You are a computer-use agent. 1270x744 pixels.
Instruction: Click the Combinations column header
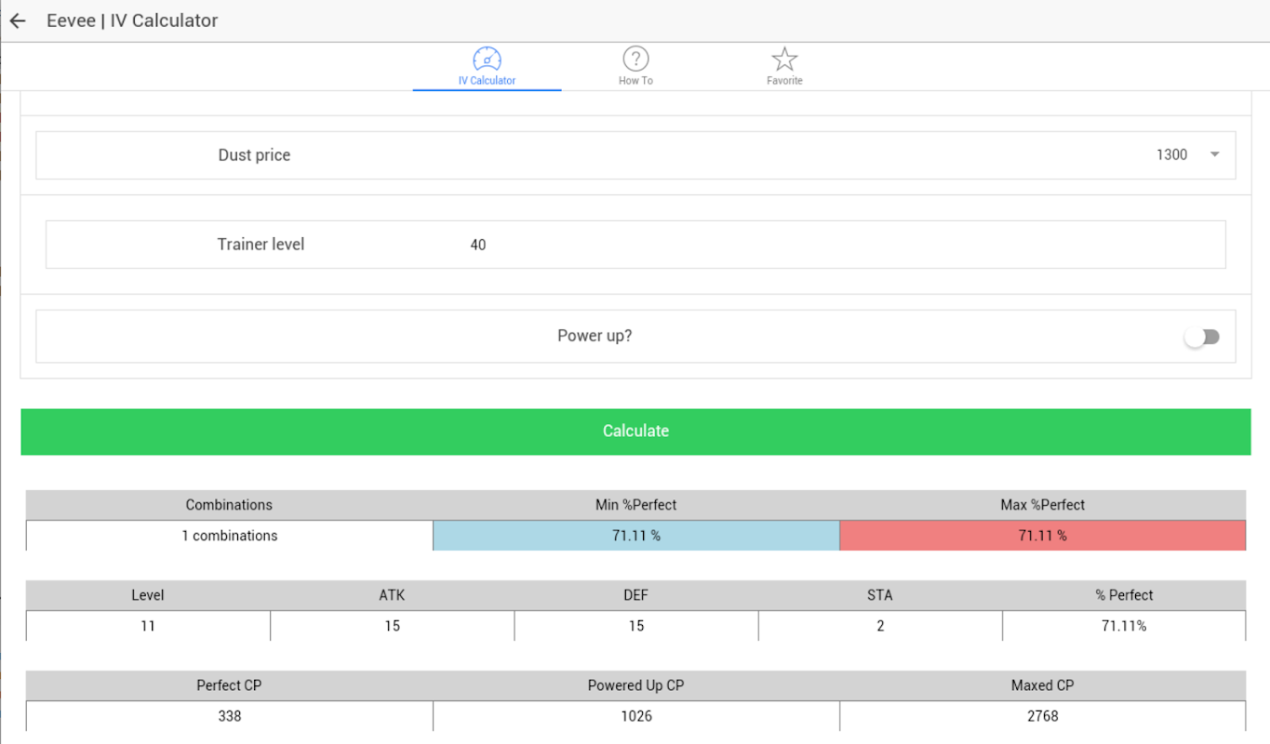229,505
